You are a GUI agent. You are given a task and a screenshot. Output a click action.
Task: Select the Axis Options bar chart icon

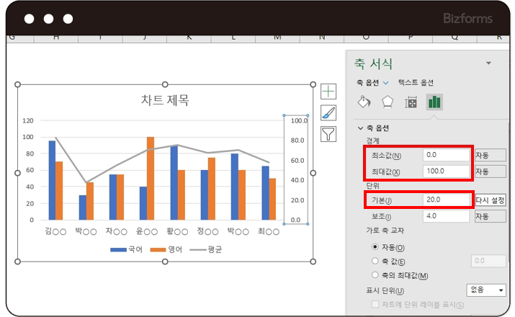tap(434, 102)
